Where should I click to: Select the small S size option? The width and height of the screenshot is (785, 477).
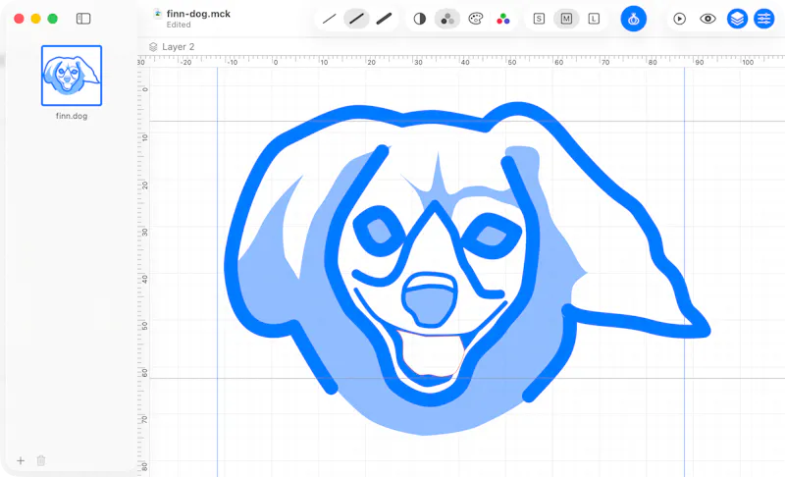click(539, 19)
